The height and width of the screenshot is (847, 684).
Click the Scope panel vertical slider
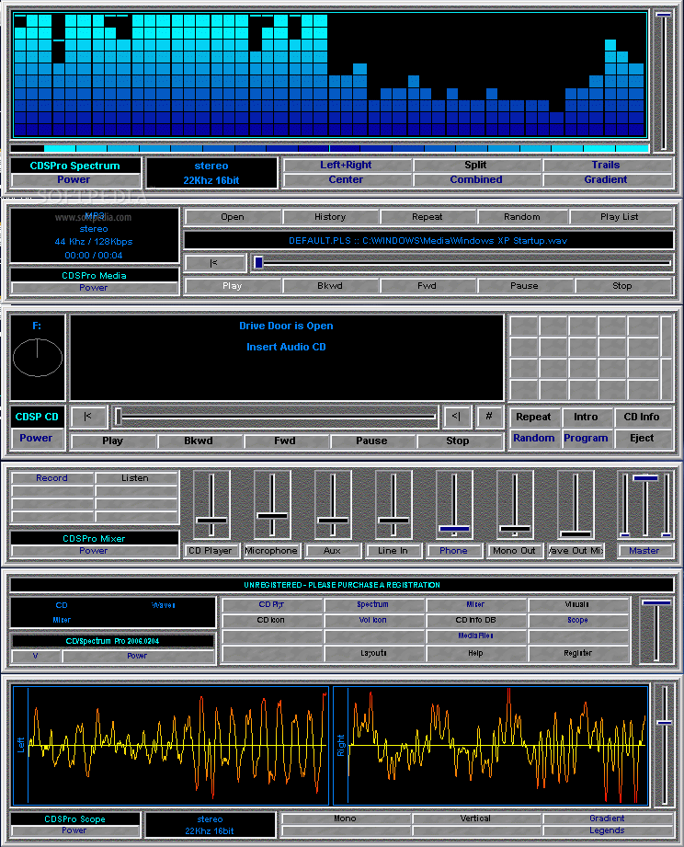pos(664,746)
